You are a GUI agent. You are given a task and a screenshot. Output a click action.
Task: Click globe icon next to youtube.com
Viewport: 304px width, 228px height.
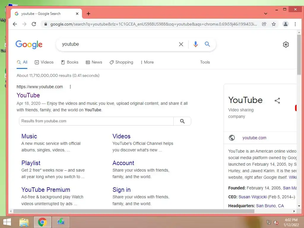click(x=232, y=138)
